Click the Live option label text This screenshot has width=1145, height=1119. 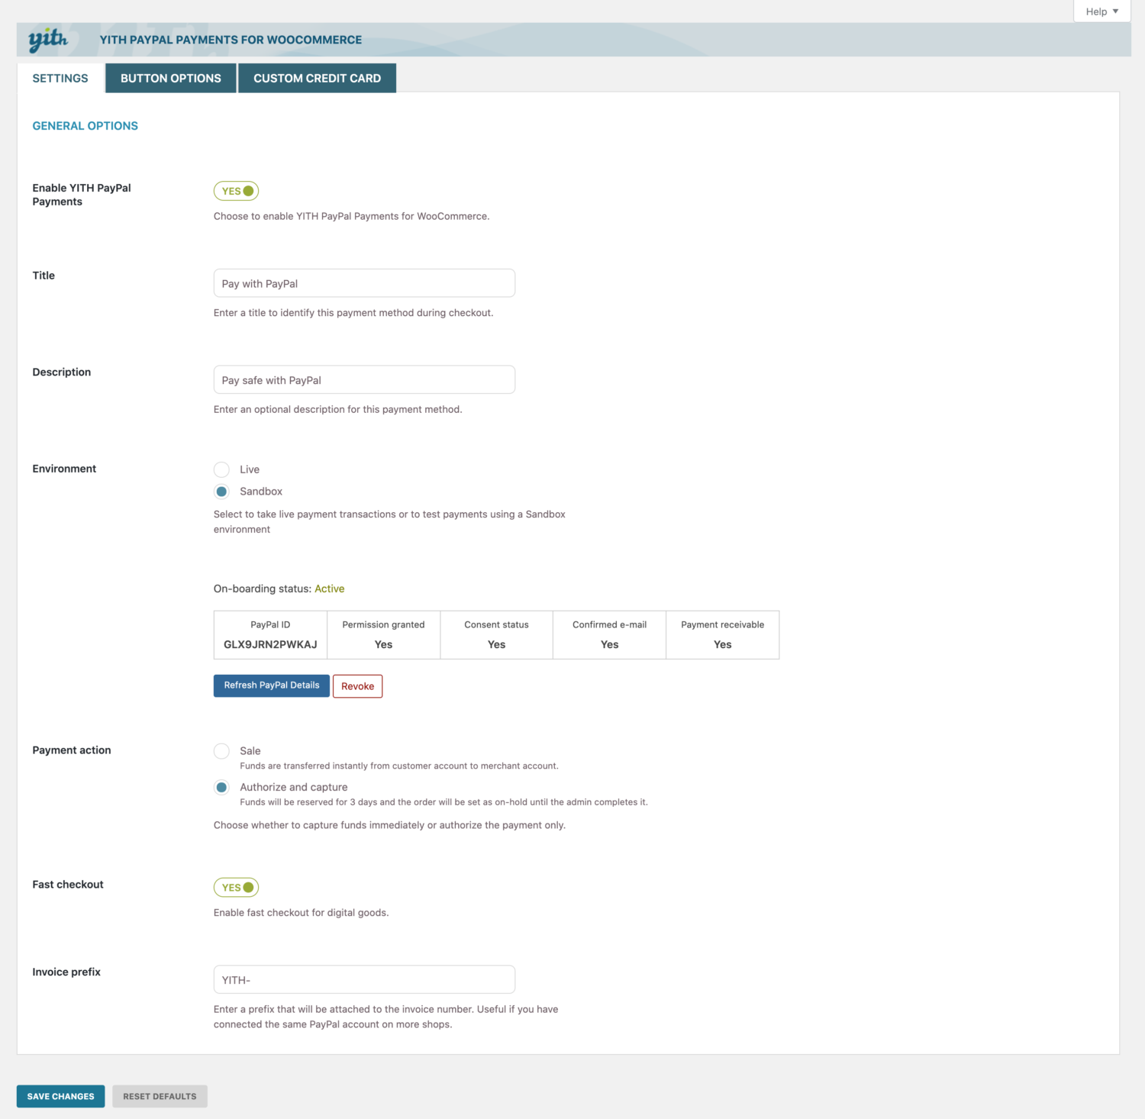[x=250, y=469]
